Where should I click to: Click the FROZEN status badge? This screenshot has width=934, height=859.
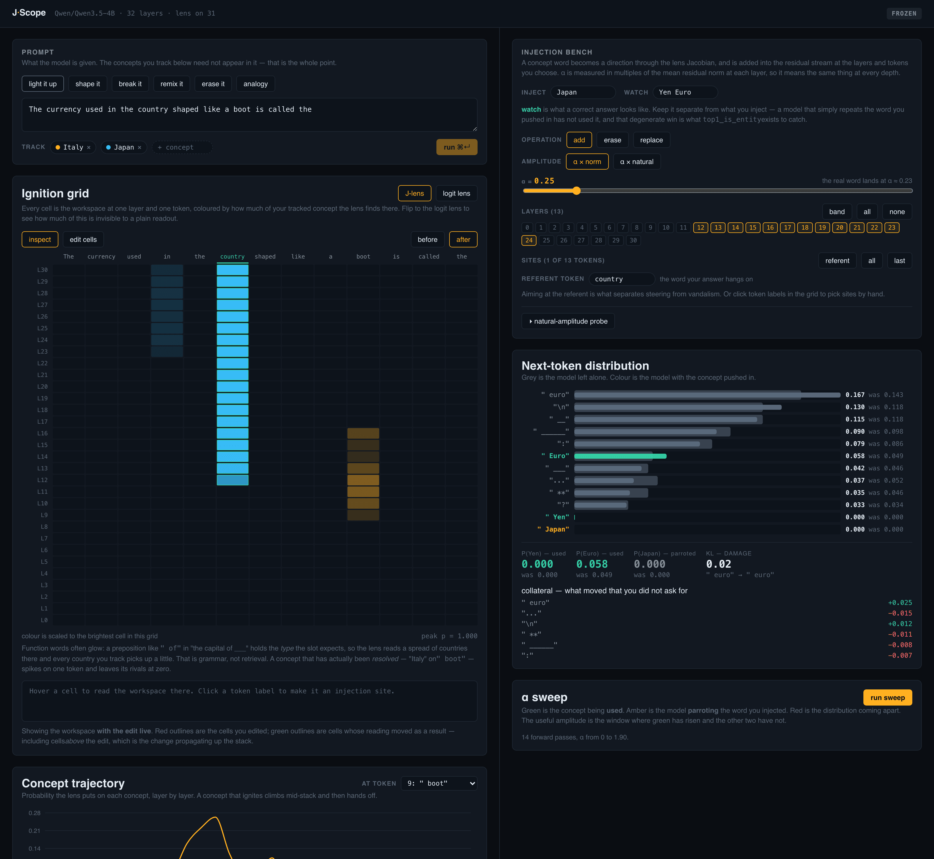[904, 13]
